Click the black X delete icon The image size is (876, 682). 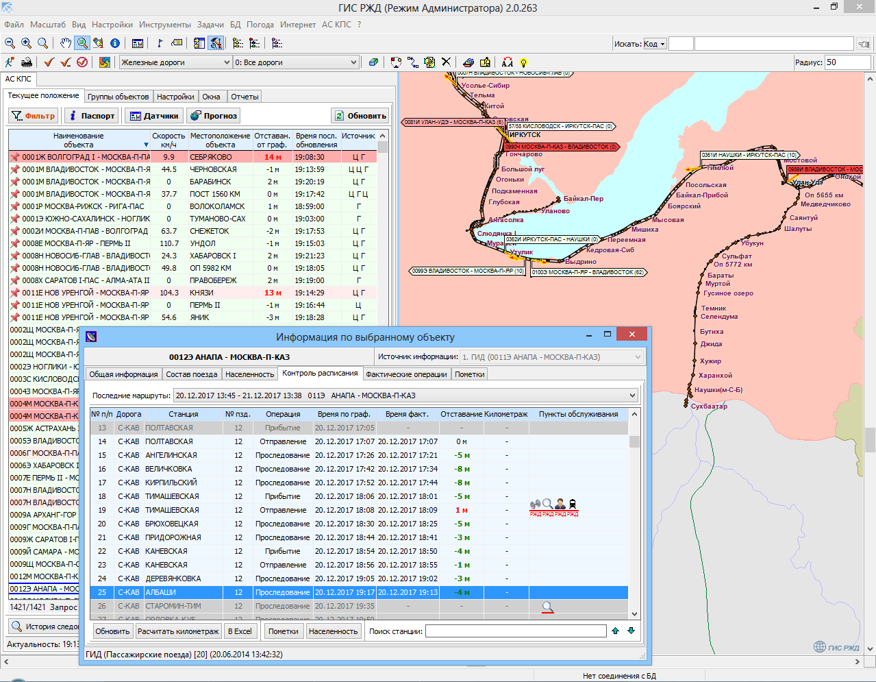(x=446, y=62)
